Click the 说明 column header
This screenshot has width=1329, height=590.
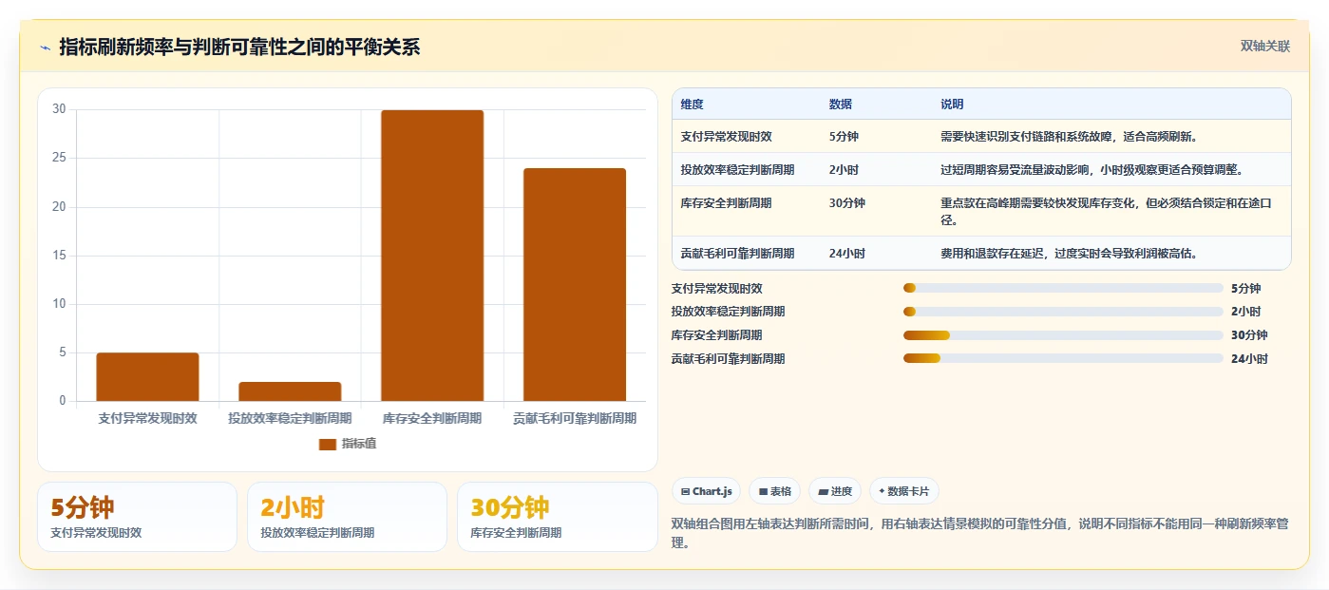pos(952,104)
